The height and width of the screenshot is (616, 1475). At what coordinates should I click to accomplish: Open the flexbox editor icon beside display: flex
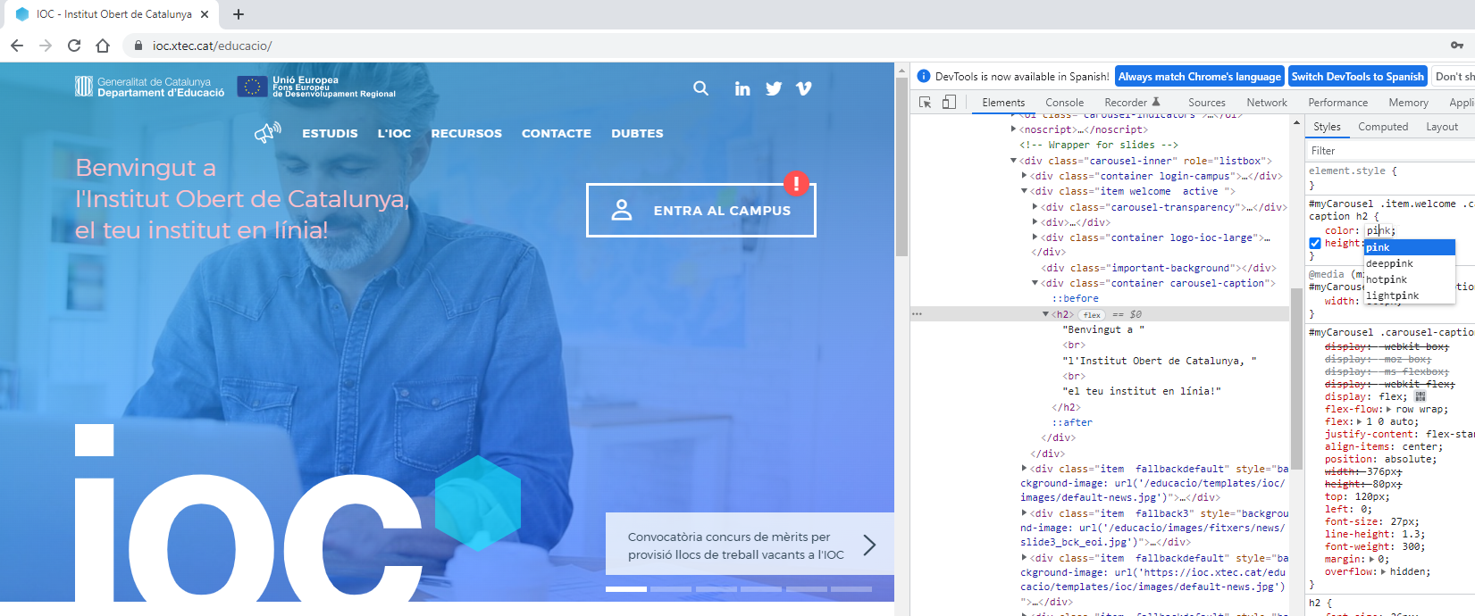pos(1421,396)
